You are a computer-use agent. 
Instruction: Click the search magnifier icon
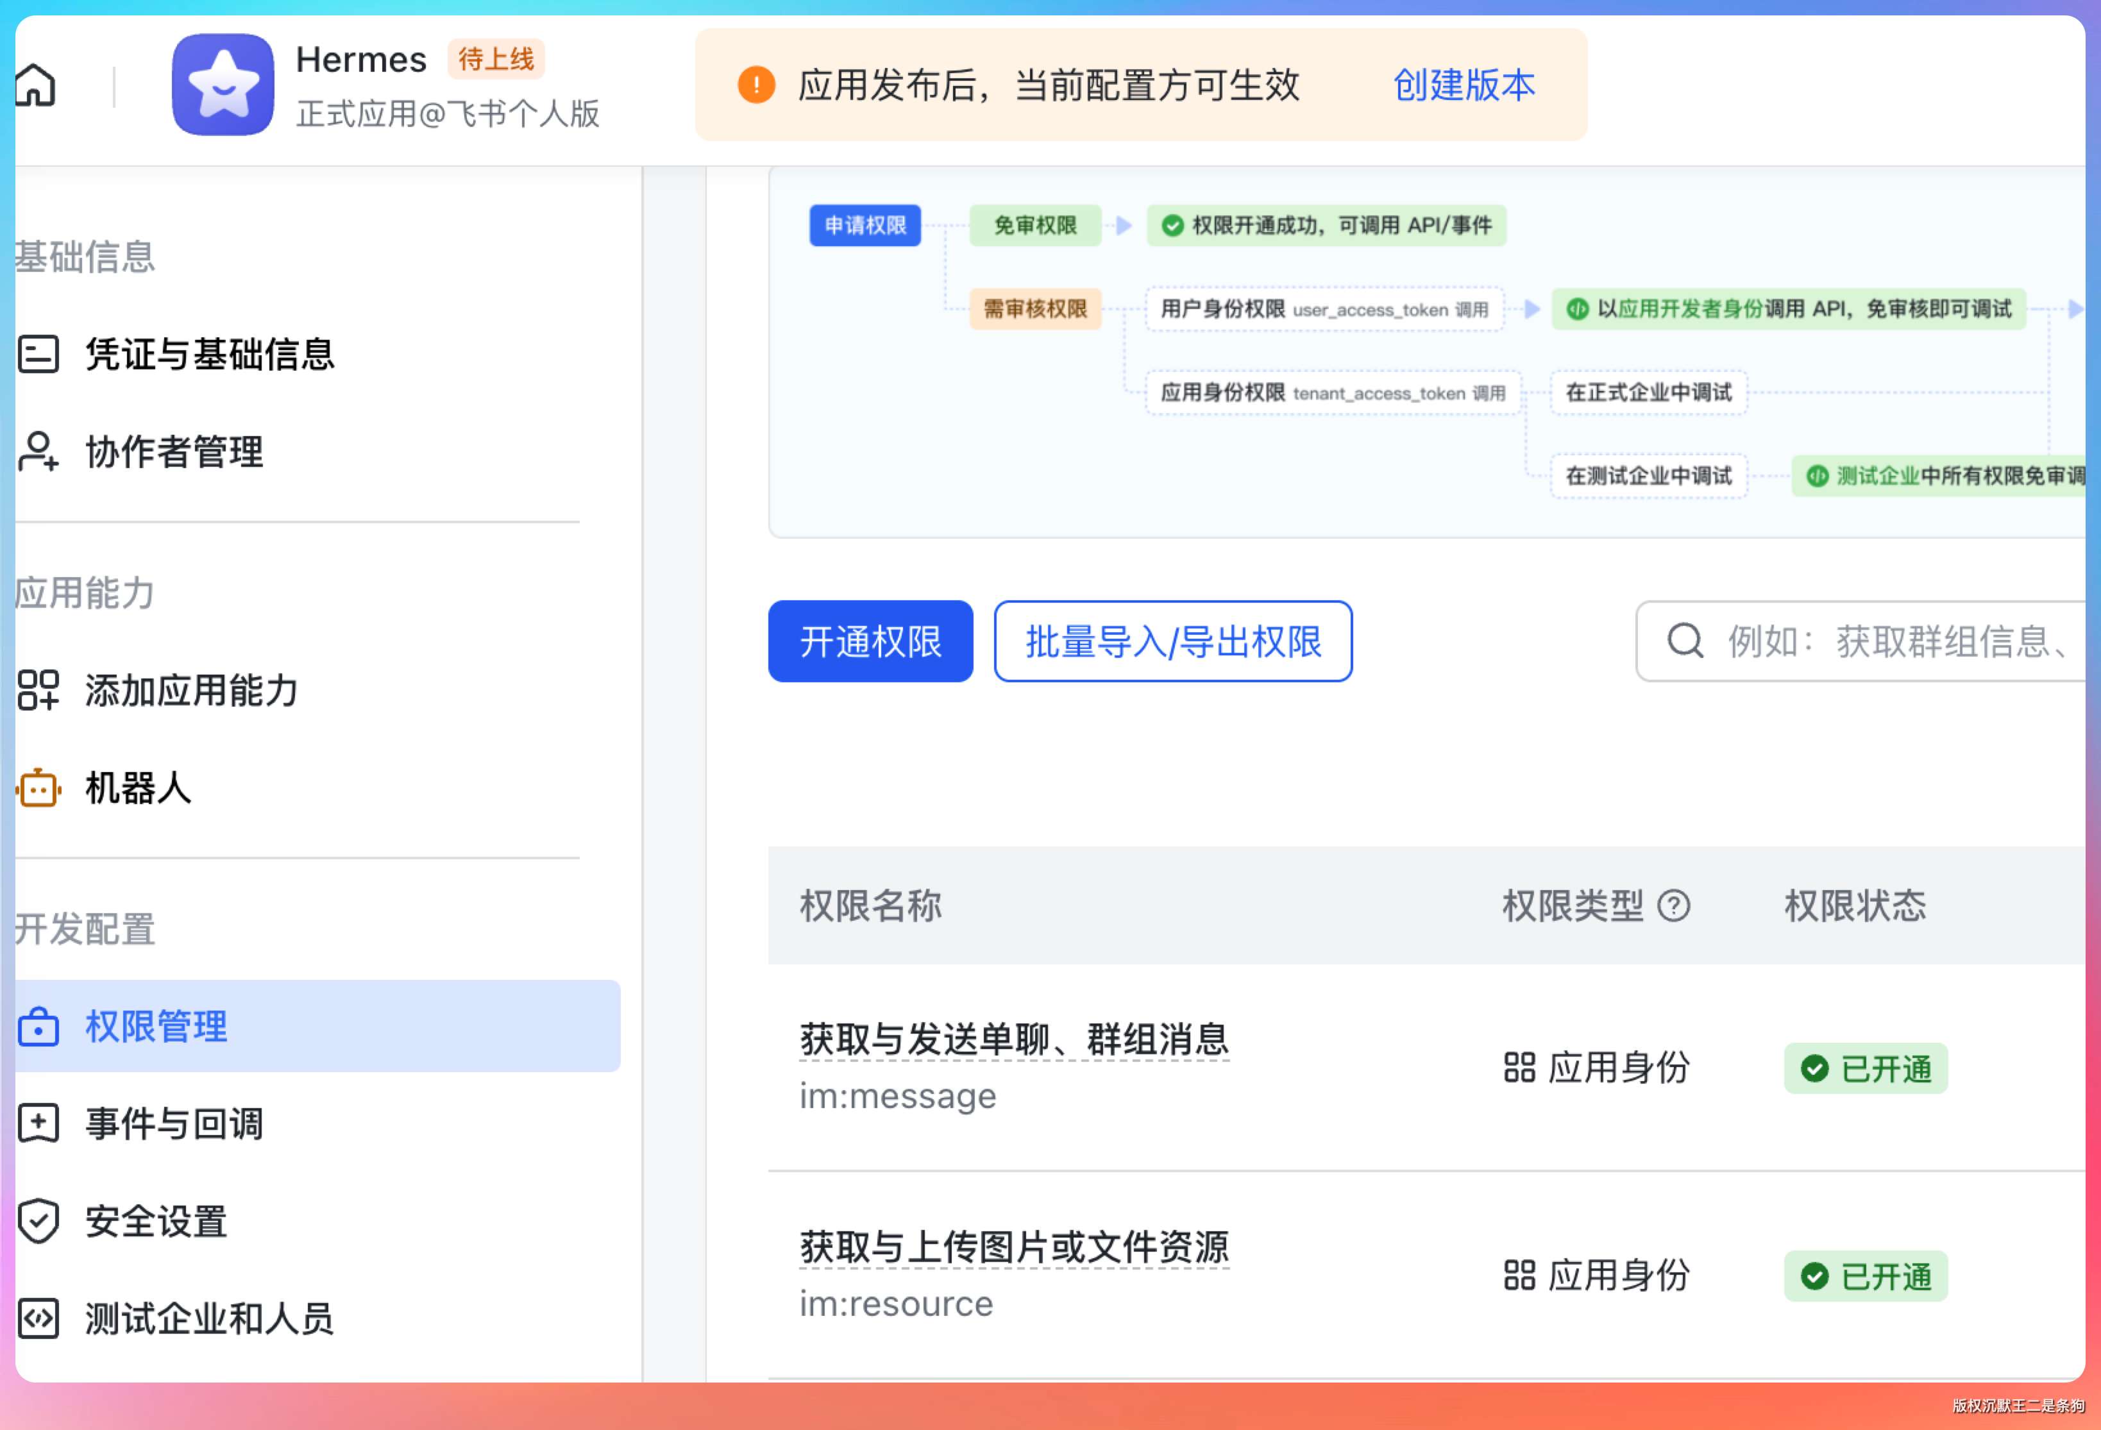1684,641
